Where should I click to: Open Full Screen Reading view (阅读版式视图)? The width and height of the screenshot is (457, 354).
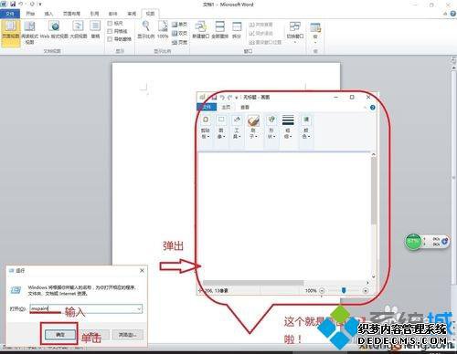[x=29, y=33]
